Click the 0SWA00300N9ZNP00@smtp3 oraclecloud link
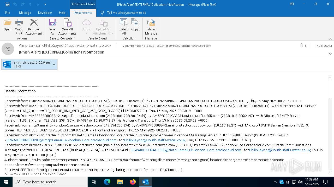 61,140
